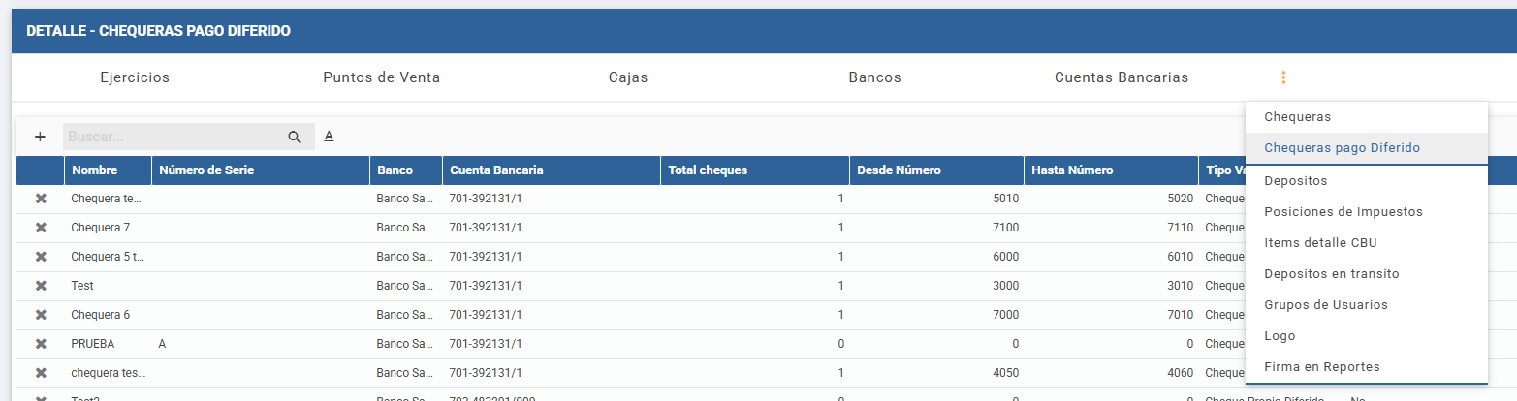
Task: Sort the table by Nombre column header
Action: coord(94,170)
